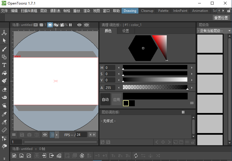Image resolution: width=232 pixels, height=161 pixels.
Task: Click the New Vector Level icon
Action: tap(29, 156)
